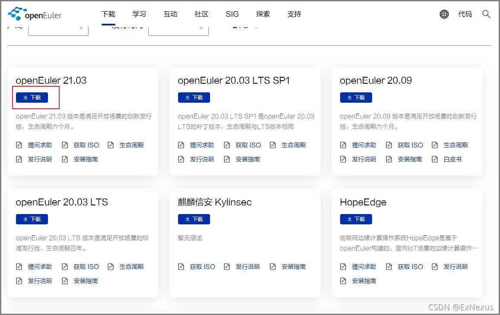Open 生命周期 link in 20.03 LTS SP1 card
This screenshot has height=315, width=500.
coord(294,145)
